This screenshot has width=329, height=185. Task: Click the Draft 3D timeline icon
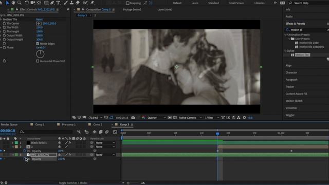coord(86,132)
